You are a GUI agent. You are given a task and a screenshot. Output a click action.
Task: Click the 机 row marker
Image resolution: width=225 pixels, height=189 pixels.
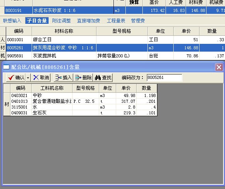[3, 56]
